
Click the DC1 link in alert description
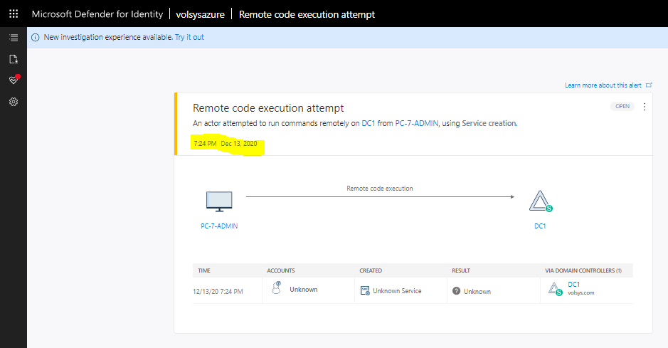coord(368,124)
